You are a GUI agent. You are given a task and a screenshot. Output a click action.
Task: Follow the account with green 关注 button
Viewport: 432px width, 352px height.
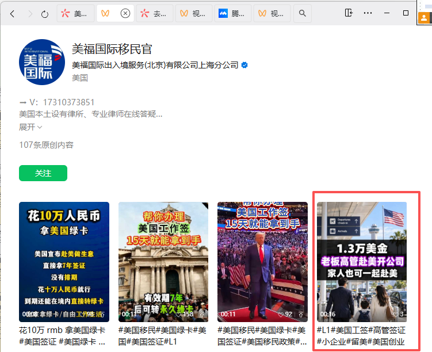(43, 173)
